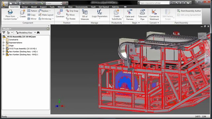Click the ViewCube in viewport corner
The width and height of the screenshot is (212, 119).
click(x=202, y=36)
